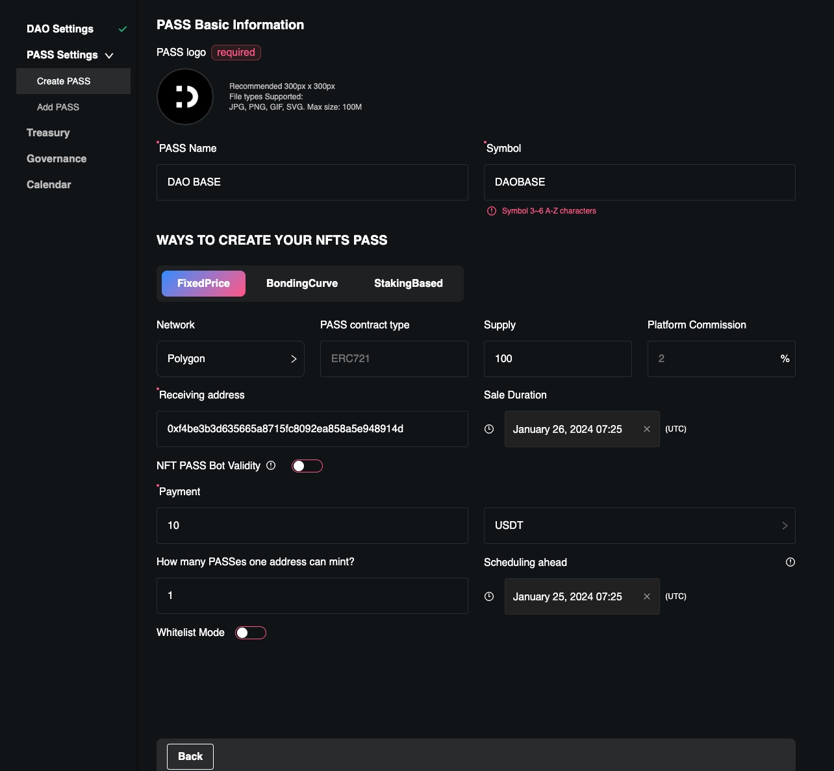Go to Add PASS in sidebar
Screen dimensions: 834x771
click(x=58, y=107)
